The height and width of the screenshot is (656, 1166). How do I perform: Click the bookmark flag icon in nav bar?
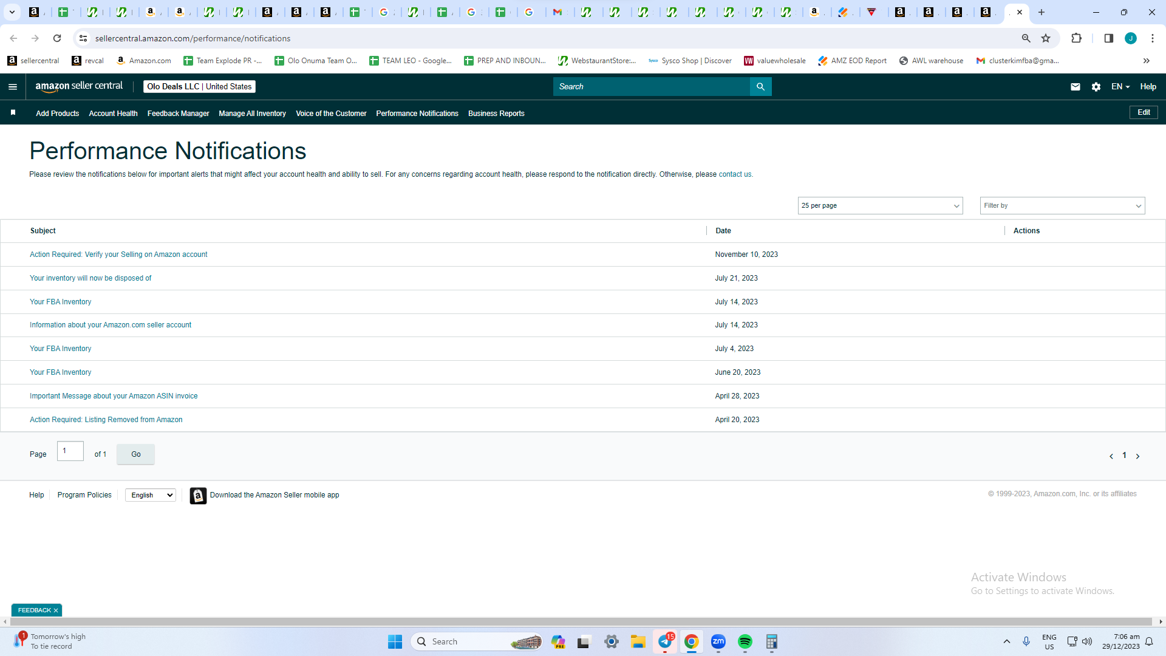click(x=13, y=113)
